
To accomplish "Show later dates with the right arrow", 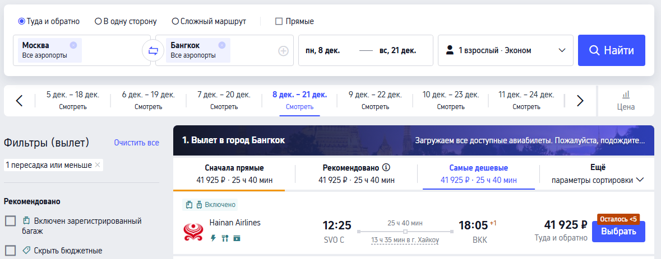I will click(x=580, y=101).
